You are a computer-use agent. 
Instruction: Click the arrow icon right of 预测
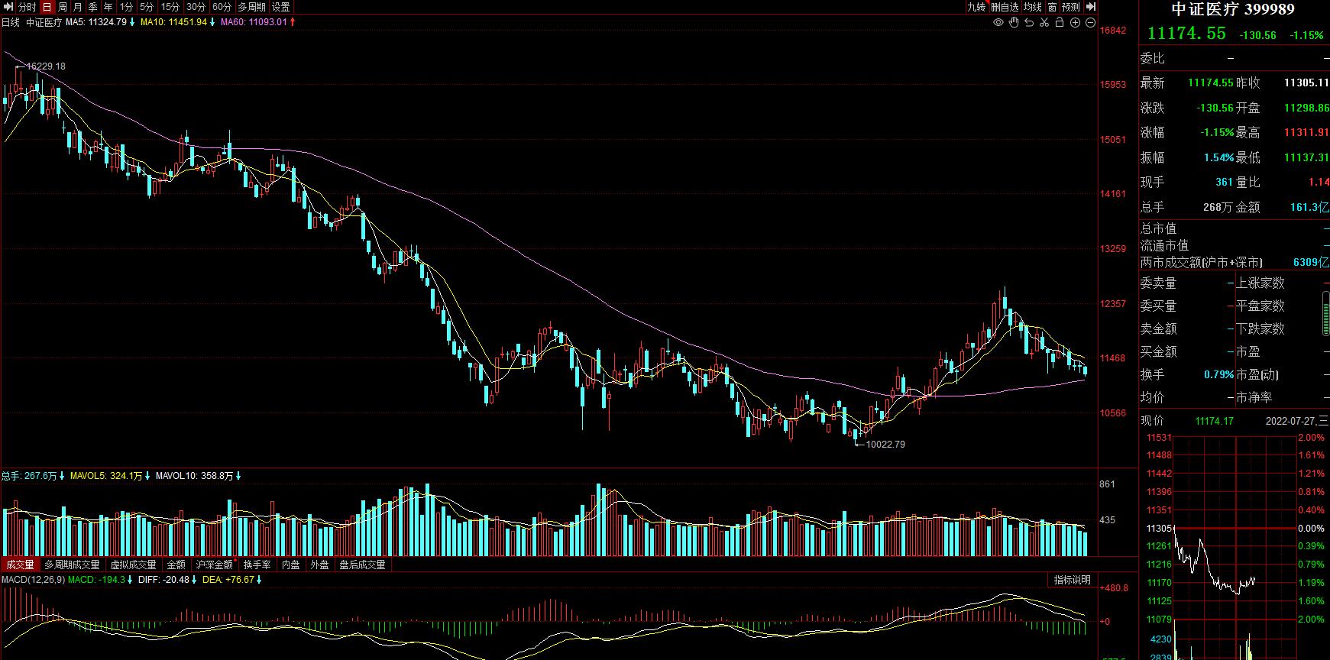tap(1091, 7)
